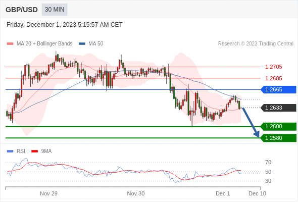Click the Dec 1 date axis label

(x=223, y=193)
